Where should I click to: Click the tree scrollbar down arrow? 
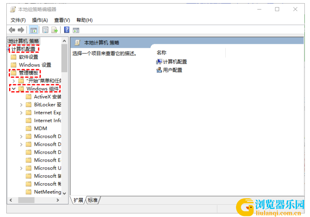tap(64, 193)
